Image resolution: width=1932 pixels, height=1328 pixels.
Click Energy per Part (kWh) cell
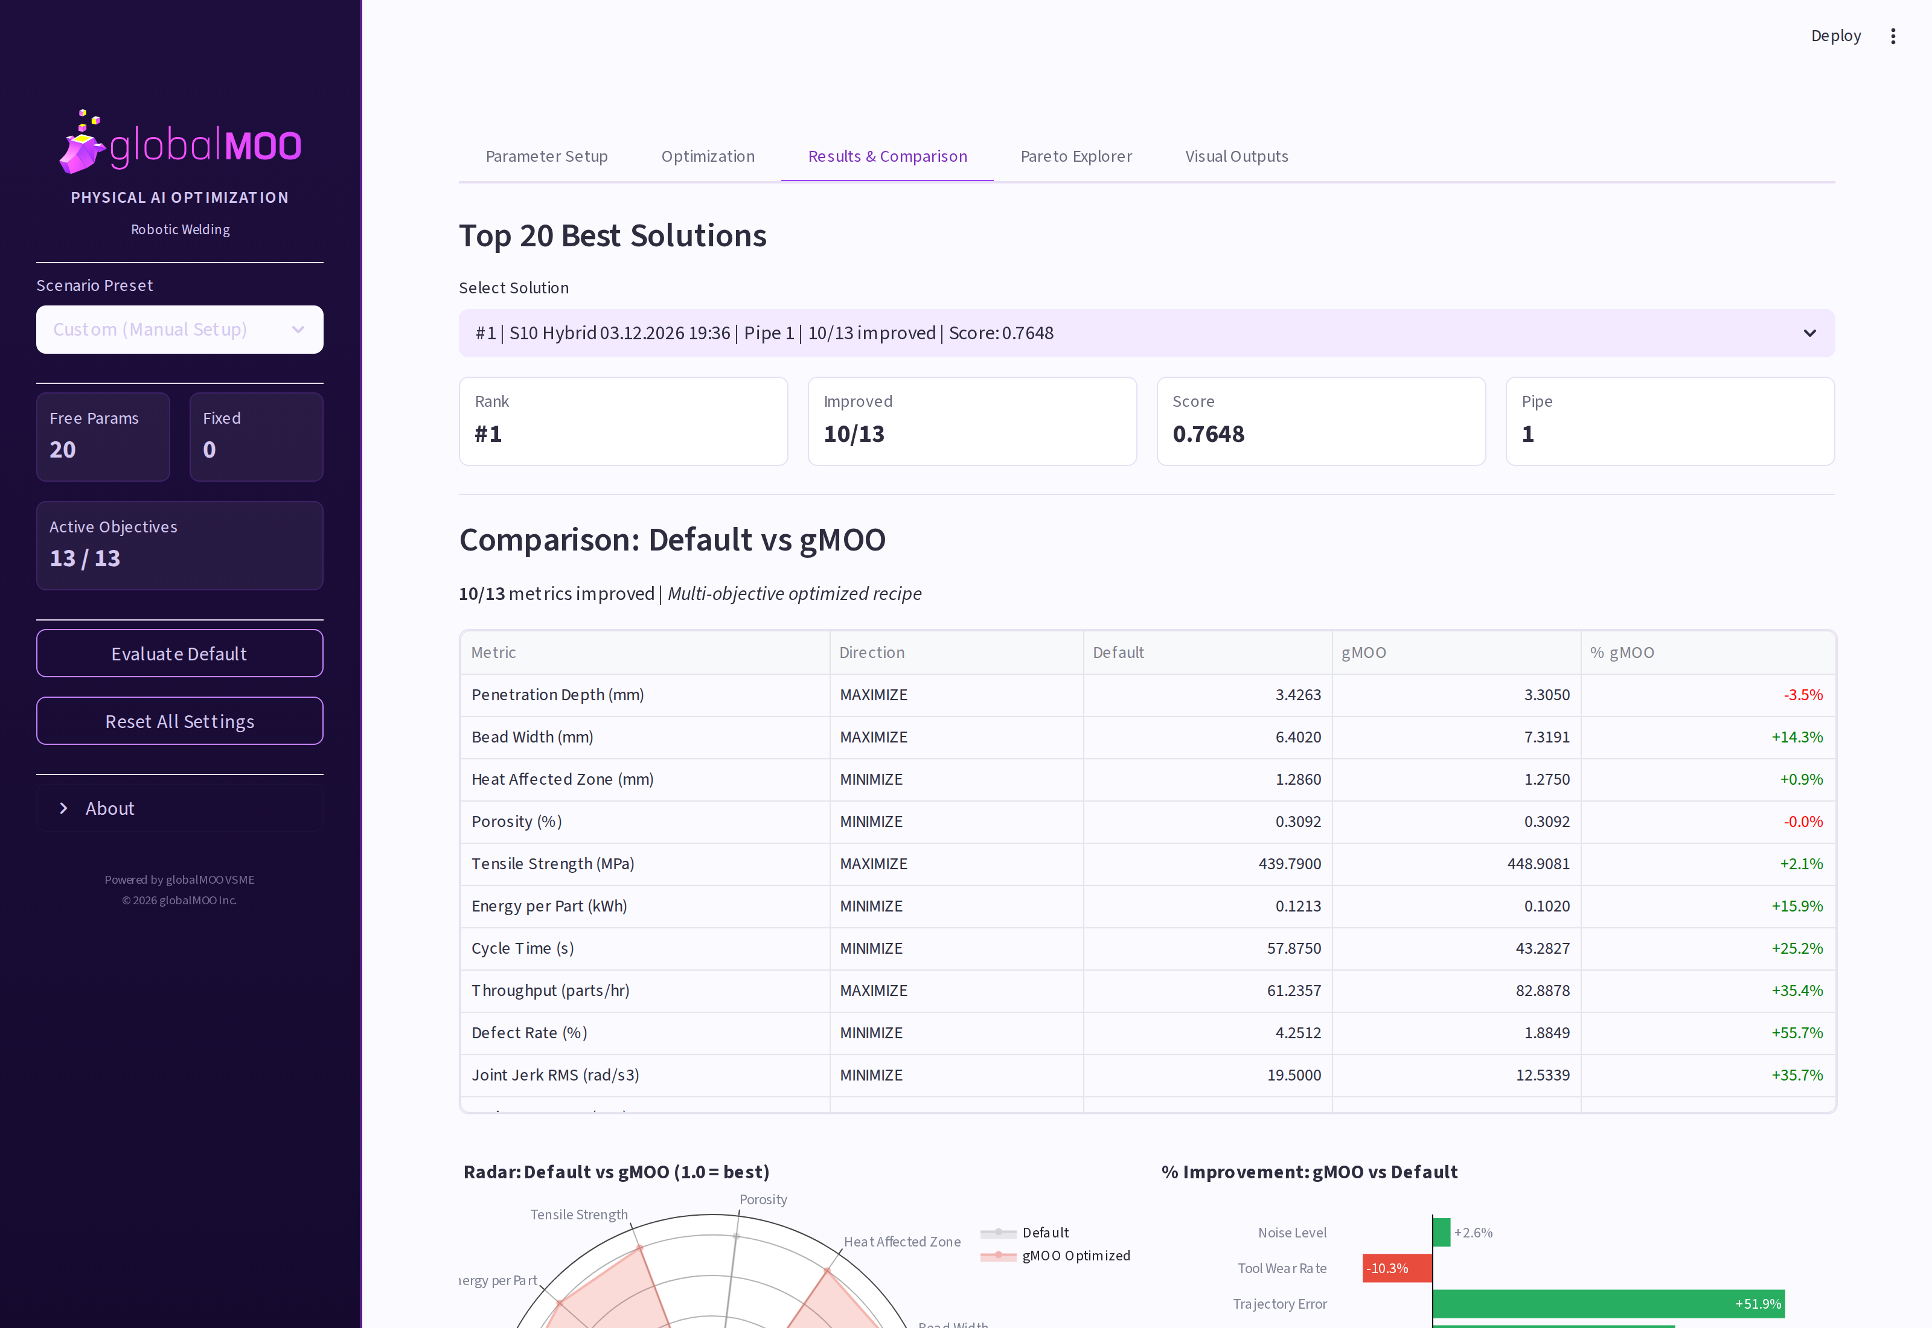[x=645, y=906]
